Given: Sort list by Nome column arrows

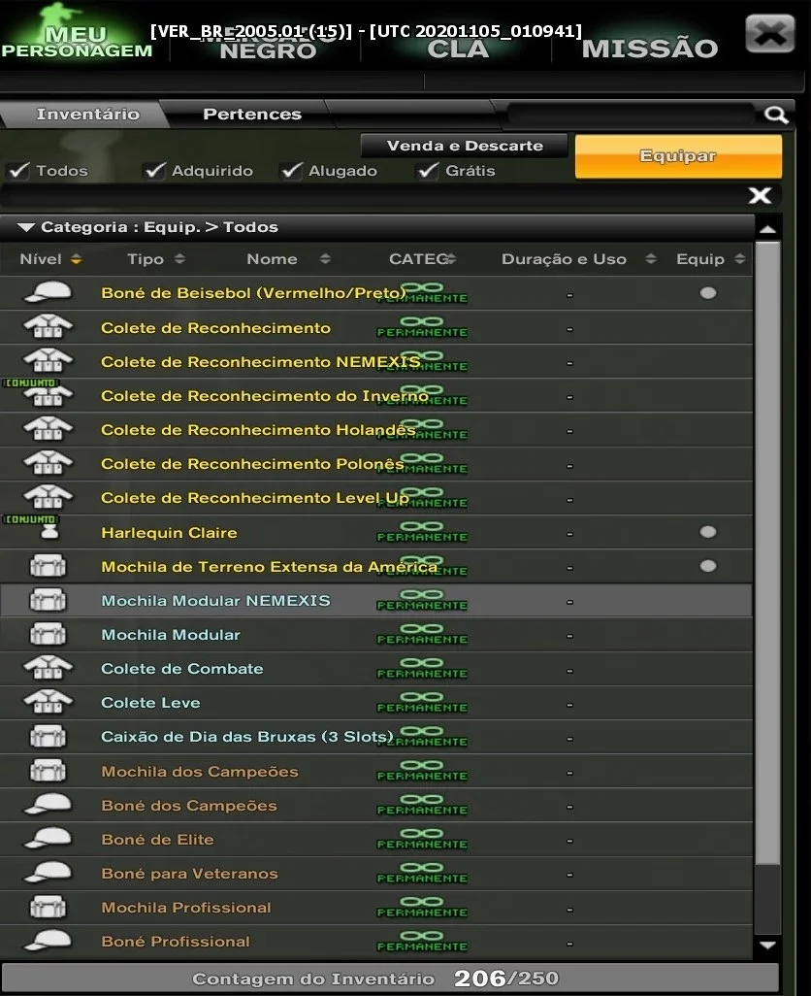Looking at the screenshot, I should (325, 259).
